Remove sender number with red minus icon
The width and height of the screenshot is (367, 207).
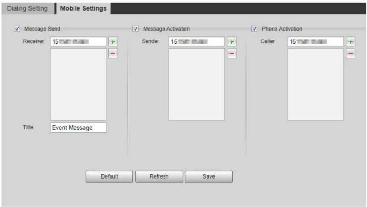click(x=232, y=54)
